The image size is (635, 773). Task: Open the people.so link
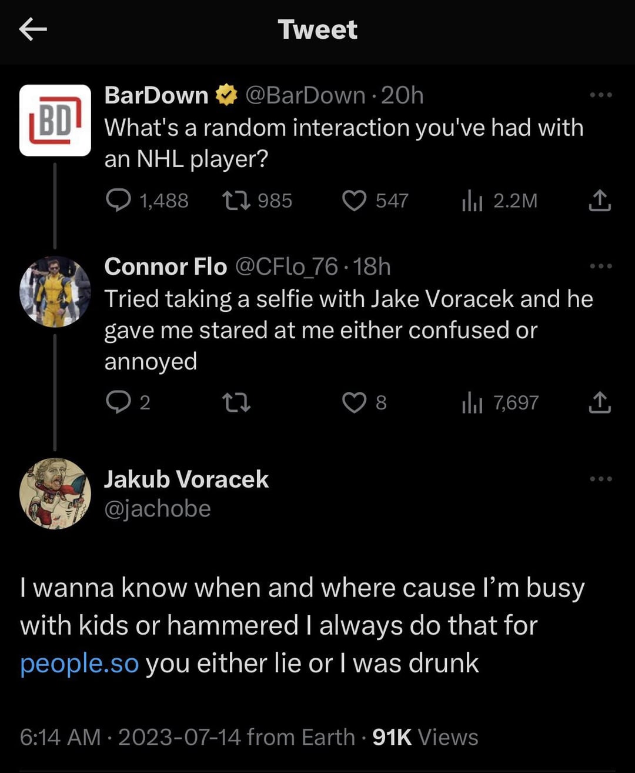click(x=79, y=663)
